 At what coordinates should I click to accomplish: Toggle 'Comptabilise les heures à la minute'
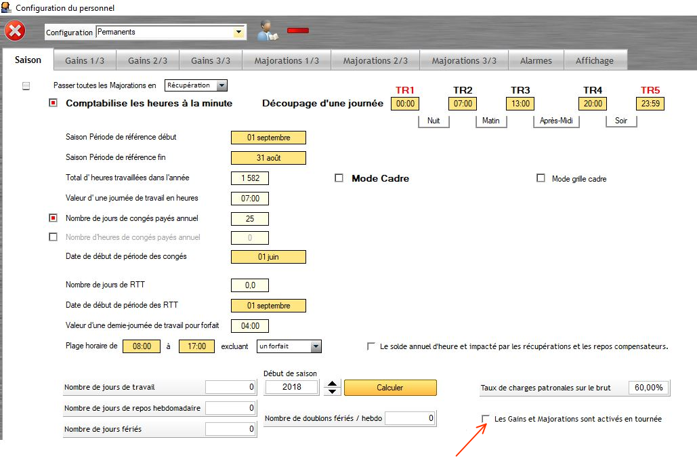tap(53, 103)
